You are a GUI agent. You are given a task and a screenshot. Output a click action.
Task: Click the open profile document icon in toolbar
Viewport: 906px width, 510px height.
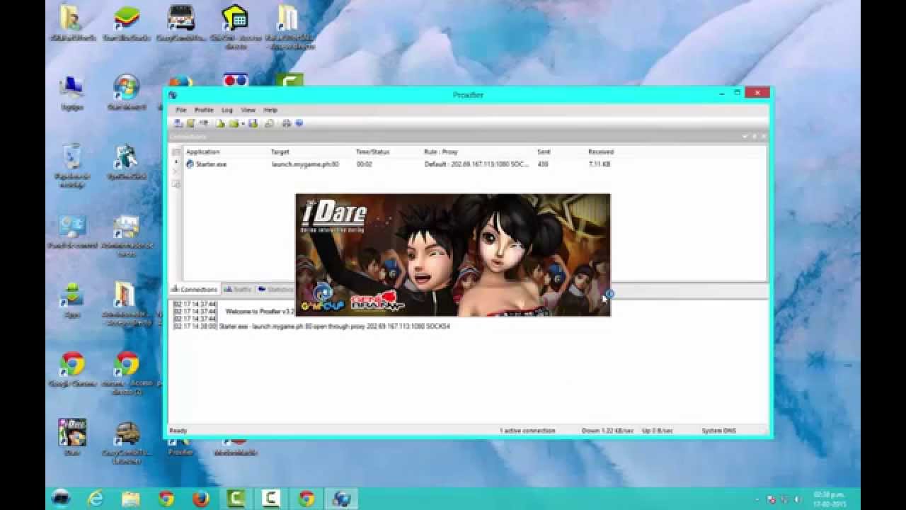221,123
